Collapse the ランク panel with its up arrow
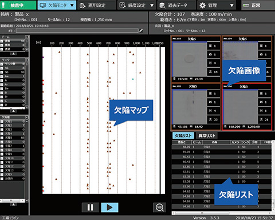This screenshot has height=220, width=275. click(x=13, y=111)
